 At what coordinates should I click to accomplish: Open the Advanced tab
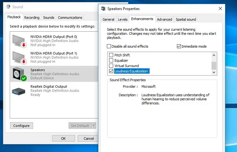[164, 19]
